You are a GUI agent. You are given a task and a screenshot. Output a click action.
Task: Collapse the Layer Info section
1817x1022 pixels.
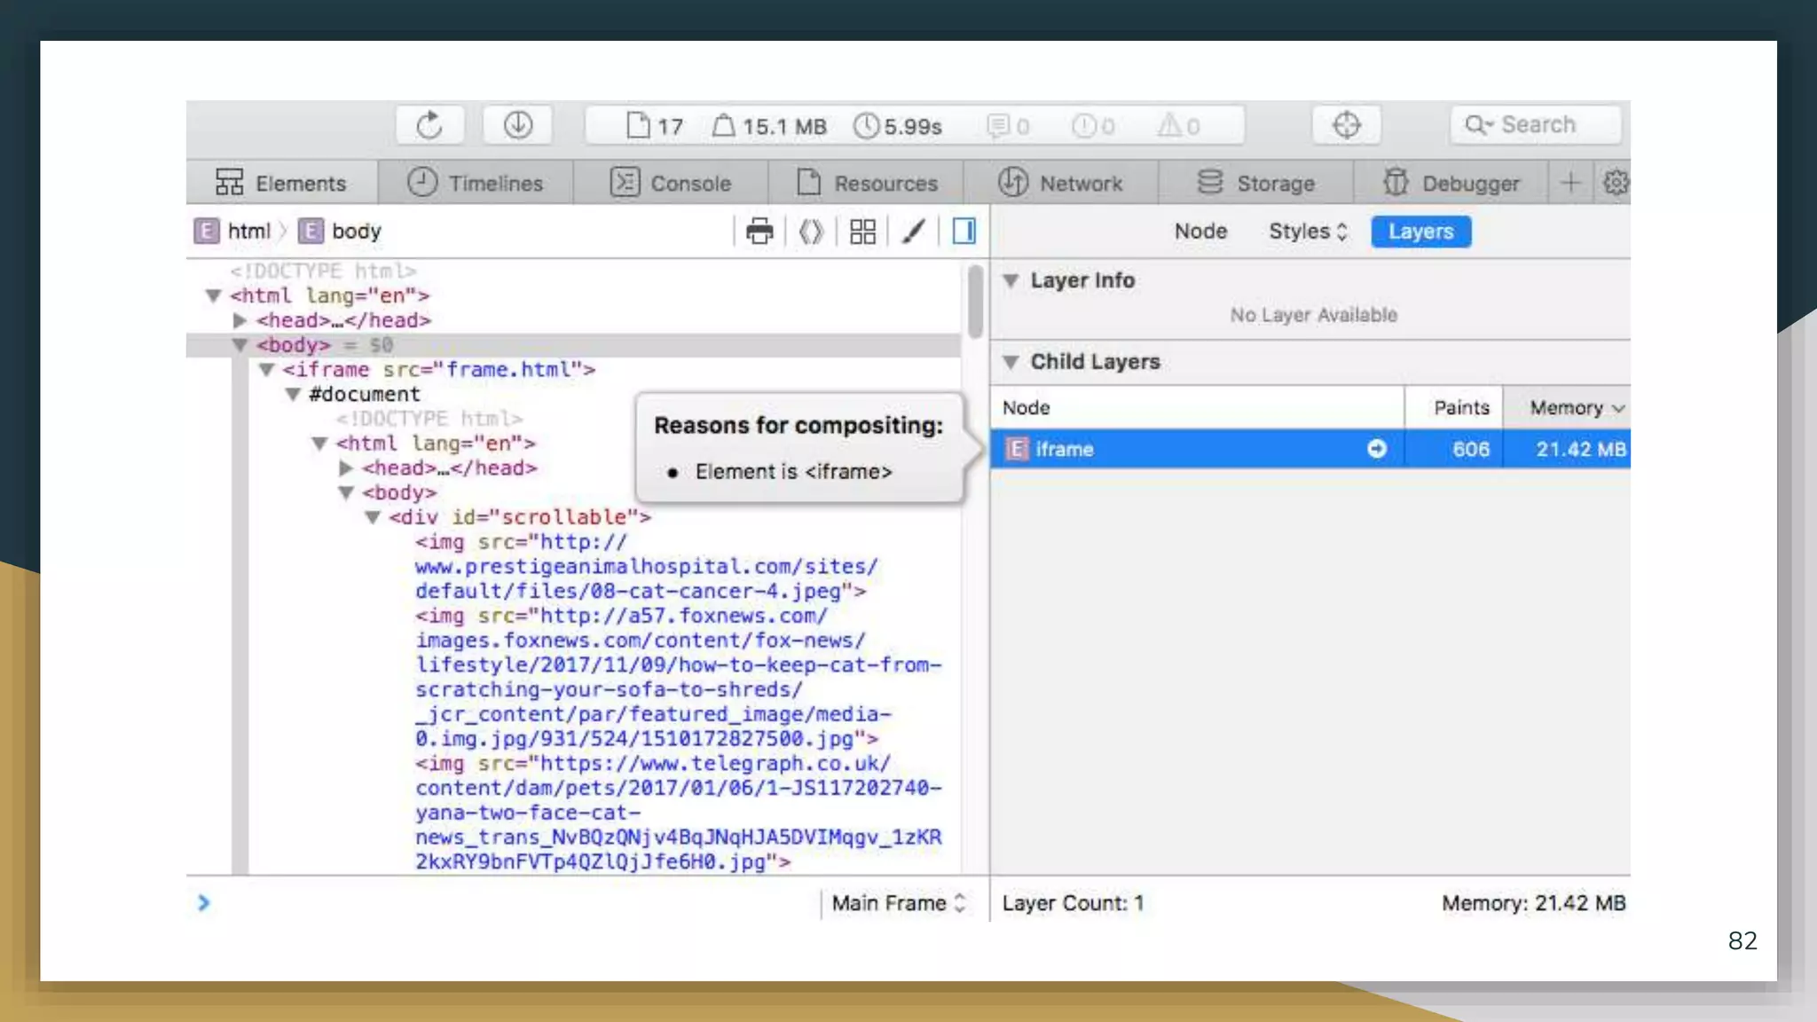coord(1011,280)
